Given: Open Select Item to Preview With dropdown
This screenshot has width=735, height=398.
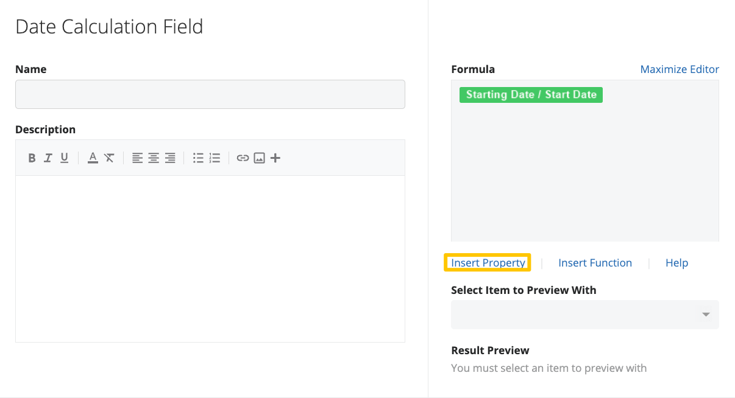Looking at the screenshot, I should click(x=585, y=315).
